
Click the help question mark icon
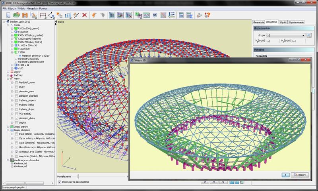pos(207,15)
